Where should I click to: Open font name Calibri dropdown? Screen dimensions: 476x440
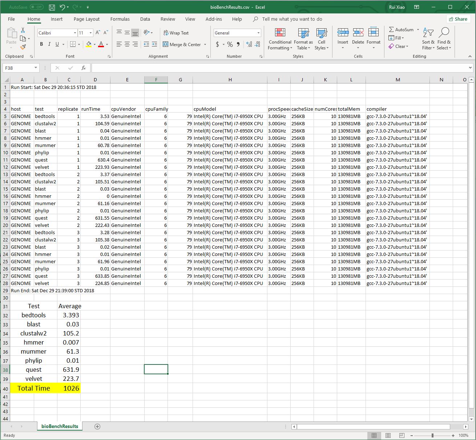pyautogui.click(x=75, y=33)
